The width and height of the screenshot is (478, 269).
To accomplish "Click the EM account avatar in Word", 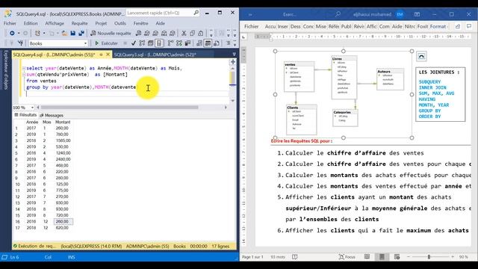I will click(400, 14).
